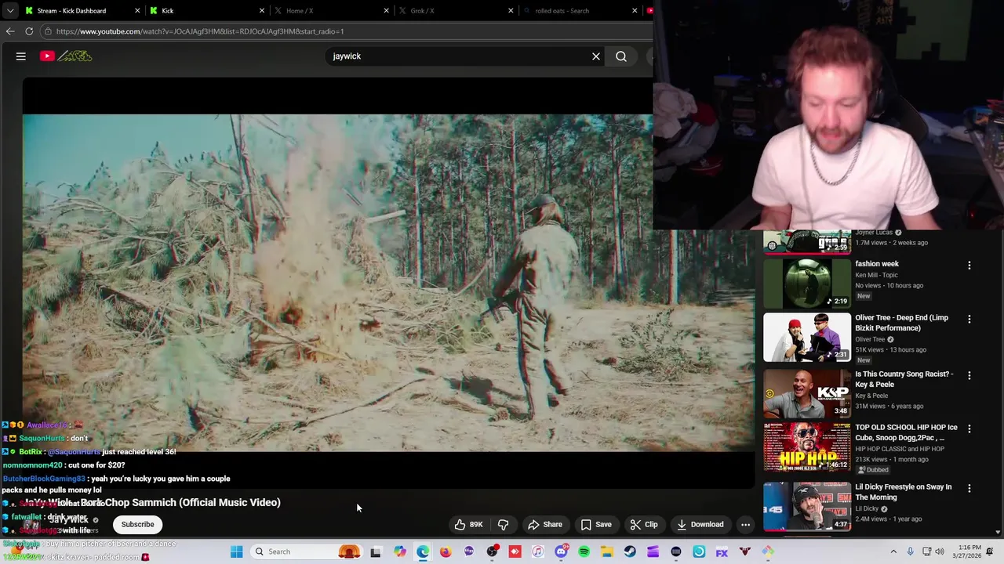The height and width of the screenshot is (564, 1004).
Task: Open Discord from the taskbar
Action: pyautogui.click(x=561, y=551)
